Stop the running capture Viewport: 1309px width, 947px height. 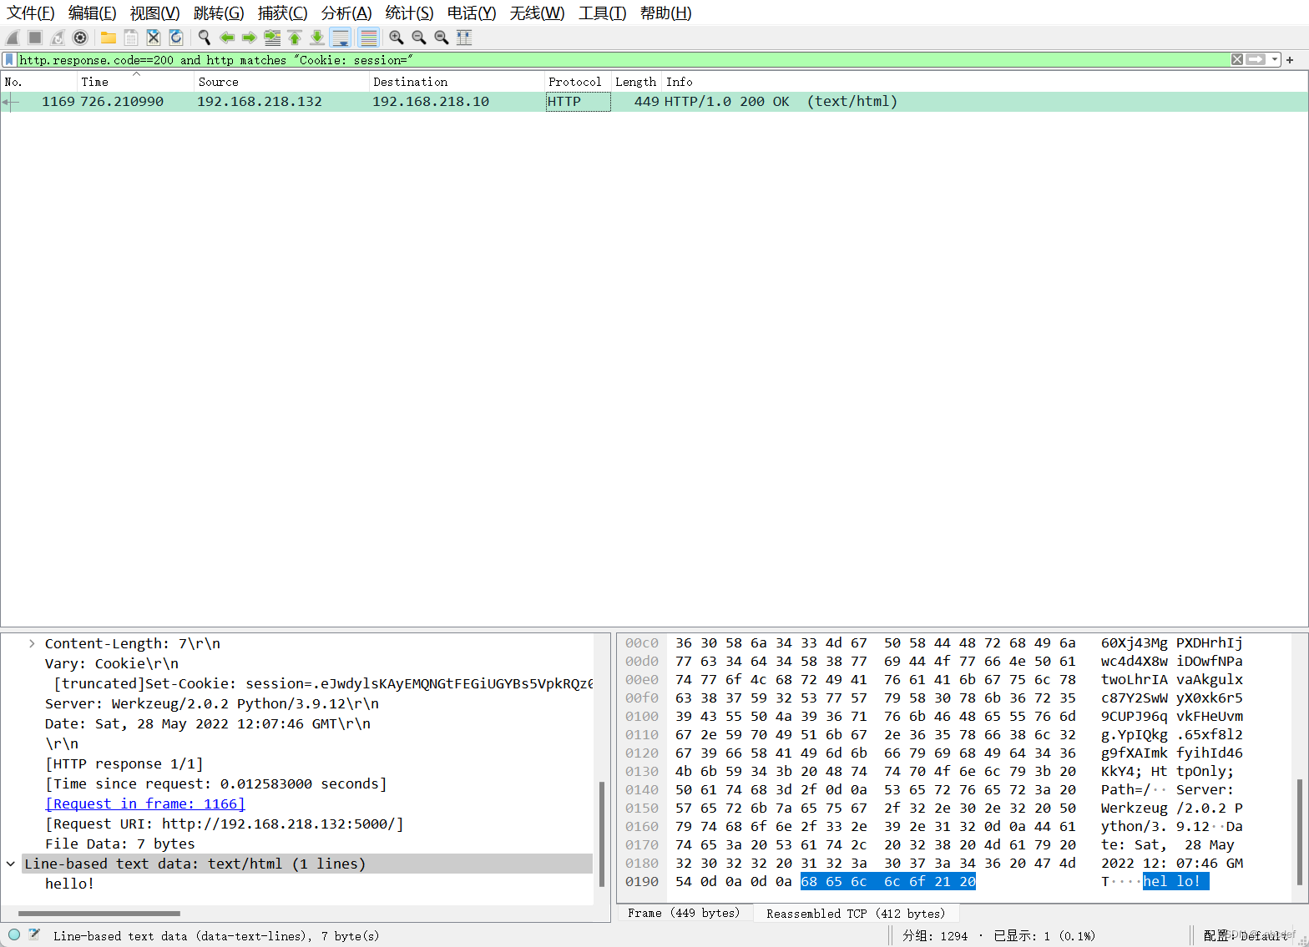35,38
